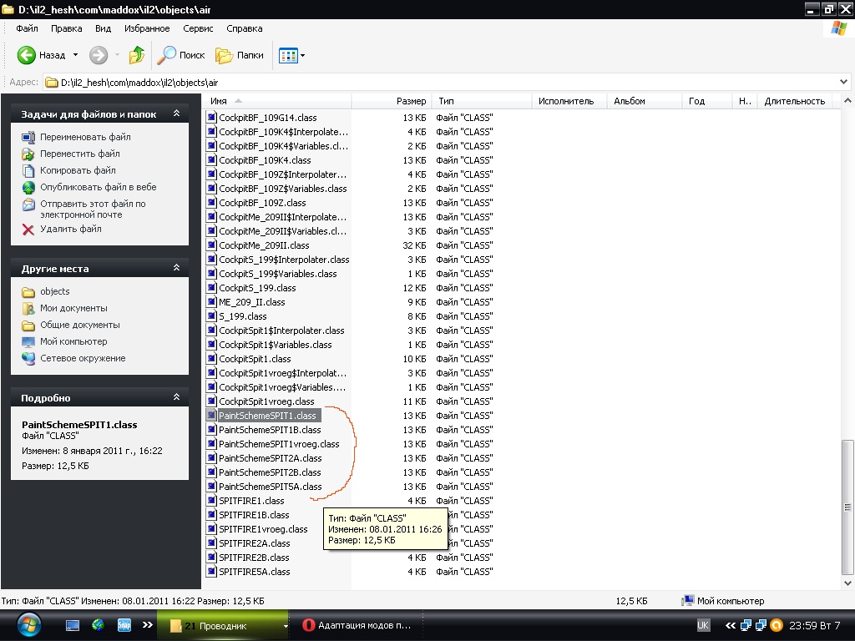This screenshot has height=641, width=855.
Task: Sort by the Тип column header
Action: 482,101
